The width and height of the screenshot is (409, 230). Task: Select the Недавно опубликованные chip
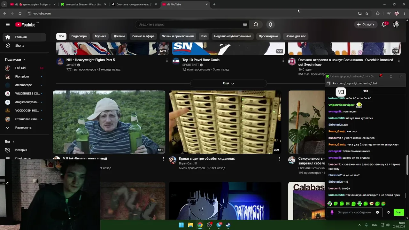(x=233, y=36)
